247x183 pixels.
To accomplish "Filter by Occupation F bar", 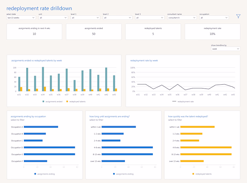I will pos(35,161).
